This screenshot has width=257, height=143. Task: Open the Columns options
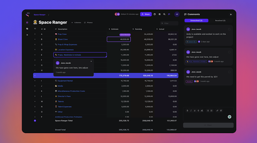(76, 23)
